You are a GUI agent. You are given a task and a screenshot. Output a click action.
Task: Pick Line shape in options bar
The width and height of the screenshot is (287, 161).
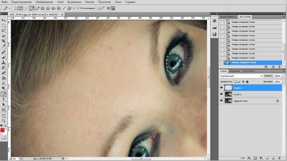(x=64, y=8)
